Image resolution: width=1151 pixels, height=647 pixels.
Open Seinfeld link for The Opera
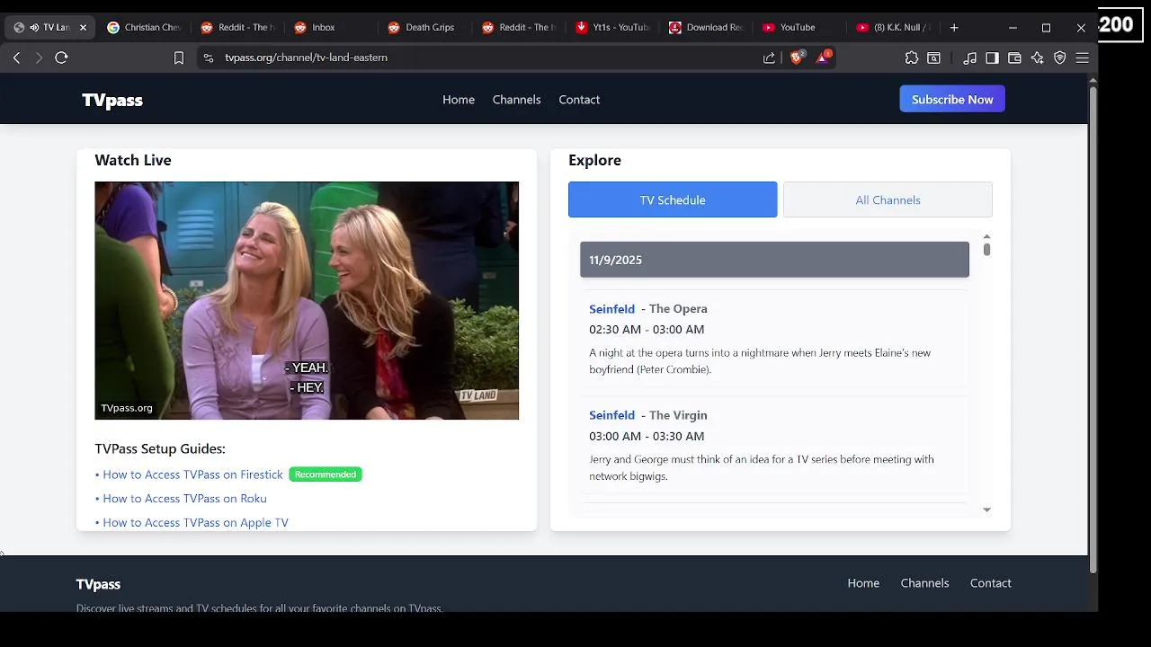pyautogui.click(x=611, y=308)
